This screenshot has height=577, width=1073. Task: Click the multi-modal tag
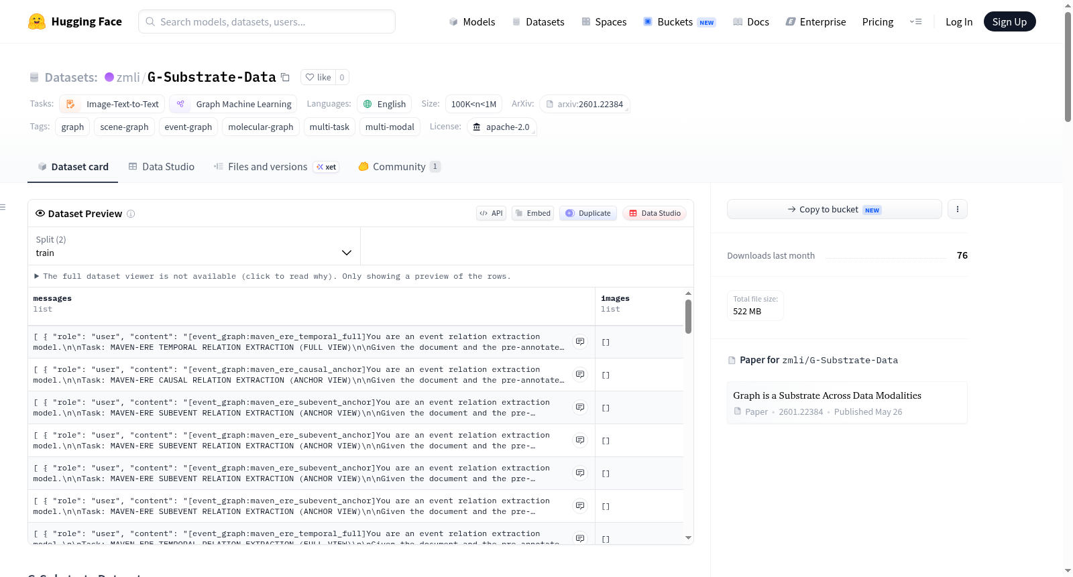(390, 127)
